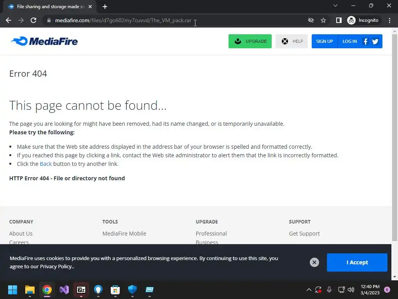Click the sync status tray icon
Image resolution: width=398 pixels, height=299 pixels.
click(x=318, y=290)
